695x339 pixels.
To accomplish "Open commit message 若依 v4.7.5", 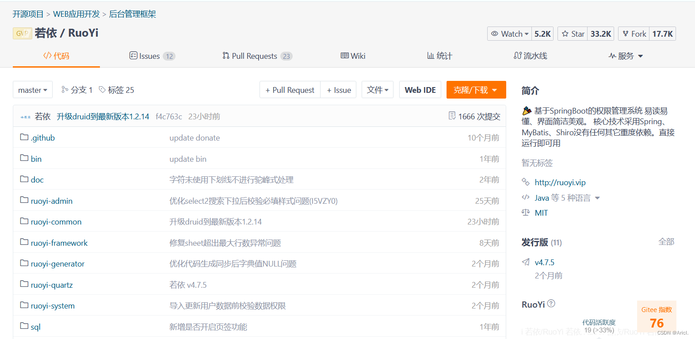I will pyautogui.click(x=188, y=285).
